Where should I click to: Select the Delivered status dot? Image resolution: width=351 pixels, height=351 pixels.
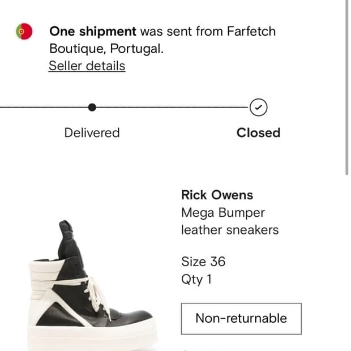(92, 107)
